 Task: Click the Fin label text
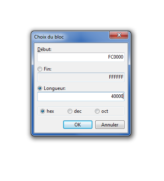tap(47, 69)
